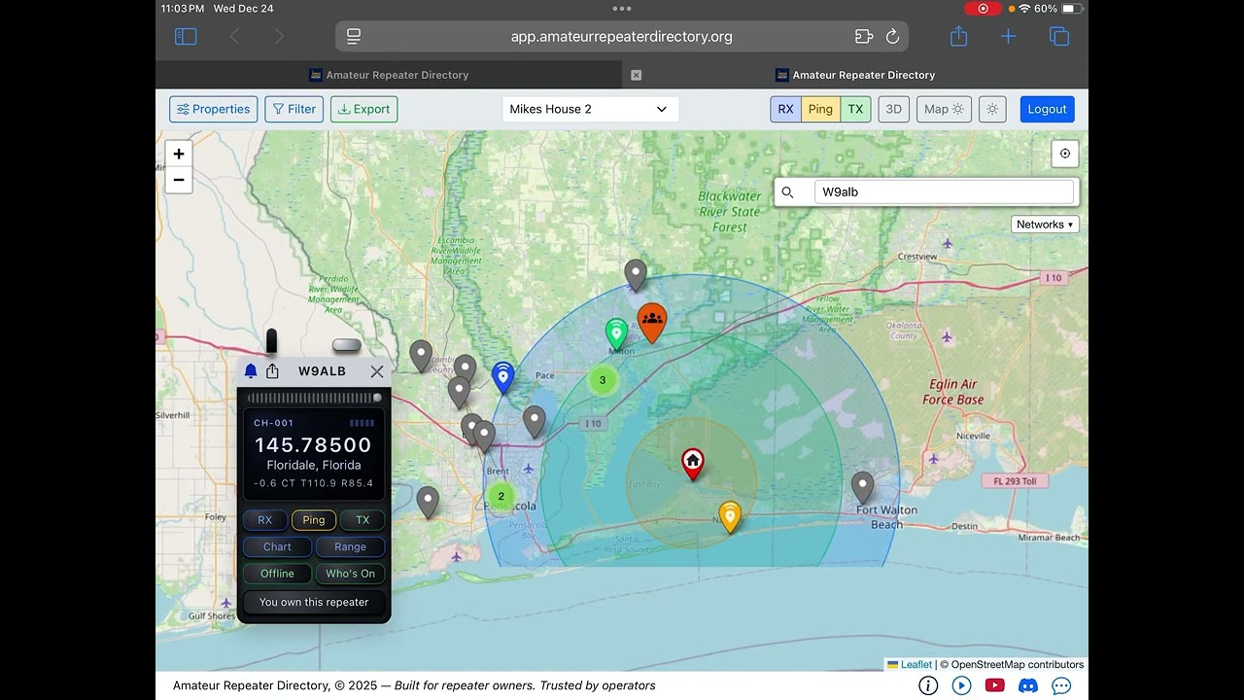
Task: Click the share icon on W9ALB panel
Action: pyautogui.click(x=272, y=371)
